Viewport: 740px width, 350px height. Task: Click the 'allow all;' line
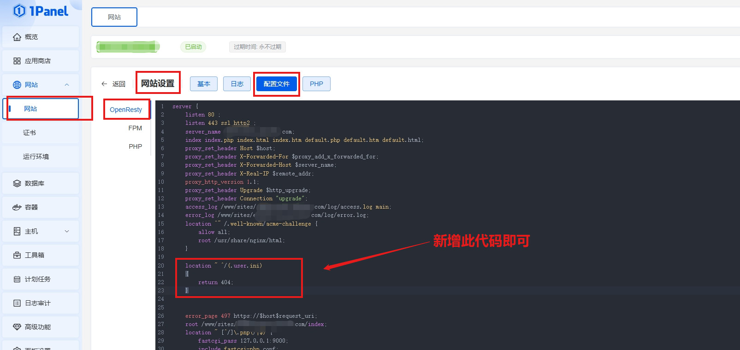click(x=214, y=232)
